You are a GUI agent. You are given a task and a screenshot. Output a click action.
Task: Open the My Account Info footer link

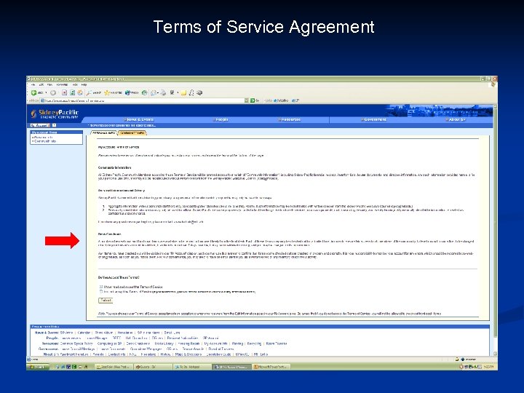tap(216, 344)
